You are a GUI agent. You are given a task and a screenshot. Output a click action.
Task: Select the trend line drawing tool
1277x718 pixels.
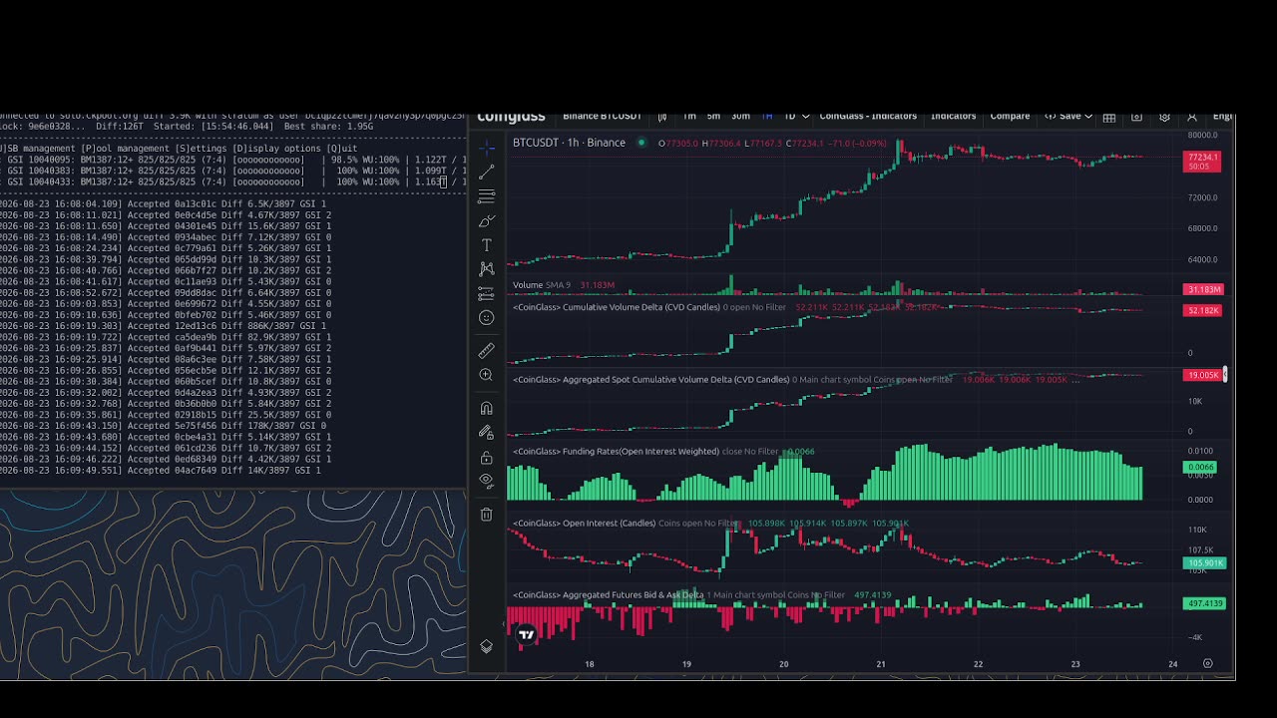486,173
